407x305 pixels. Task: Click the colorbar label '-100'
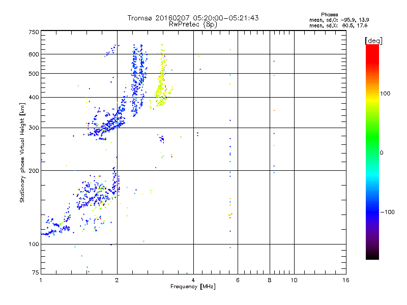point(387,212)
